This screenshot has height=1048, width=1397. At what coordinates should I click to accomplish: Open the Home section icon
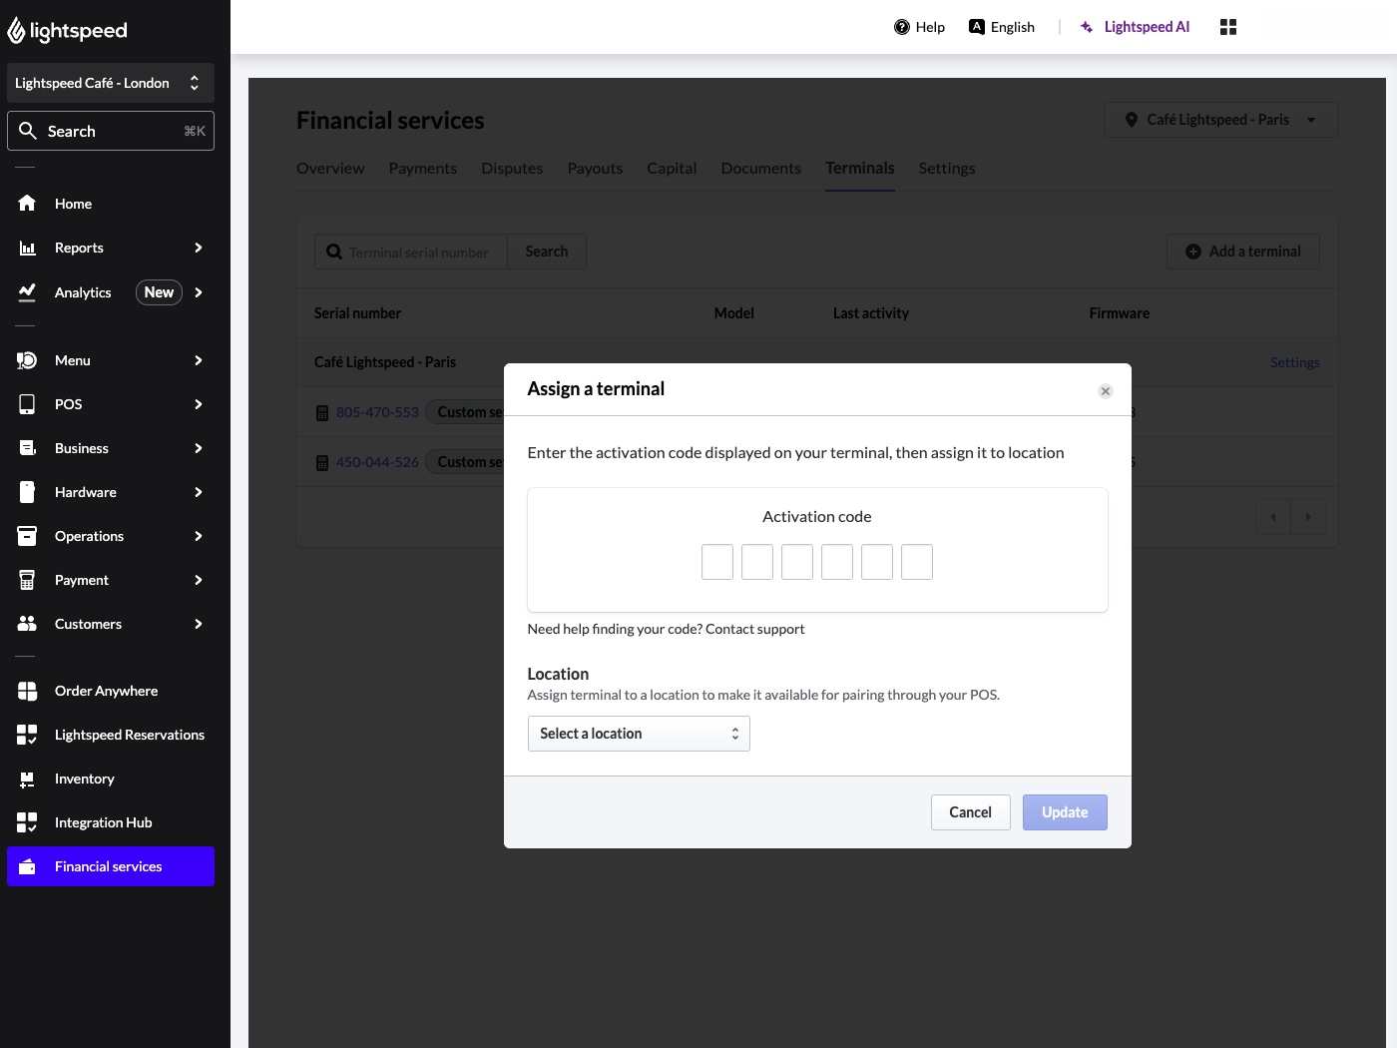(x=27, y=204)
